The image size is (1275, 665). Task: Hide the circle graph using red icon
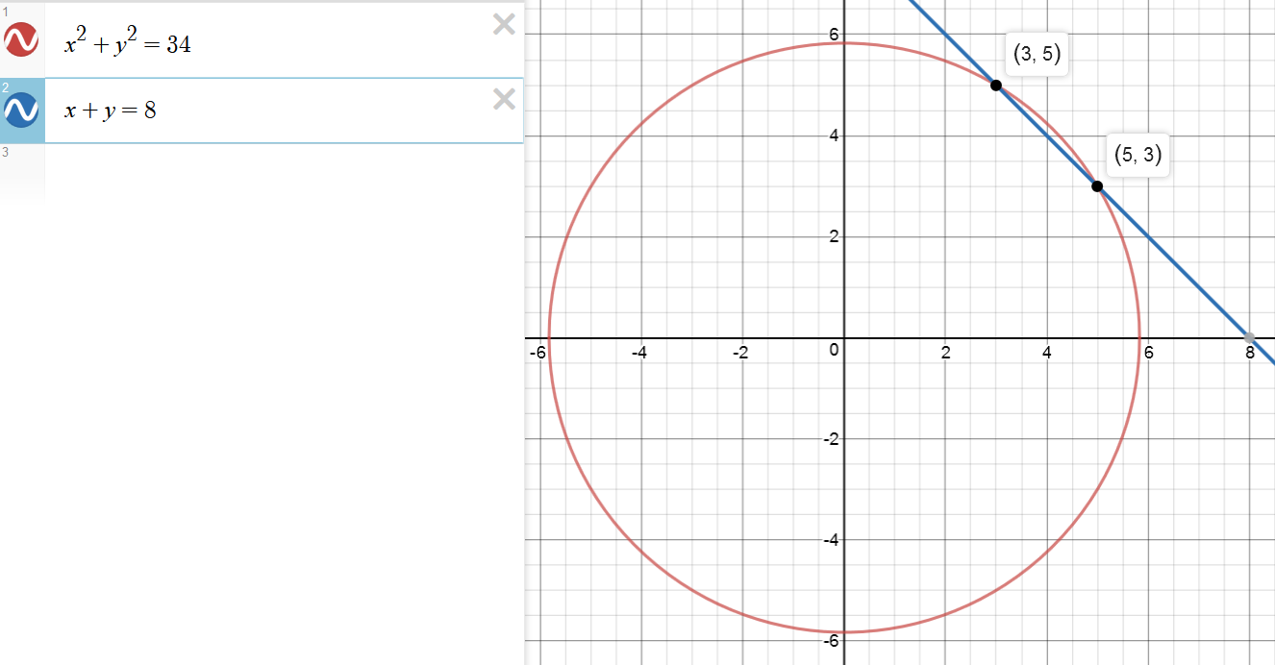coord(21,40)
